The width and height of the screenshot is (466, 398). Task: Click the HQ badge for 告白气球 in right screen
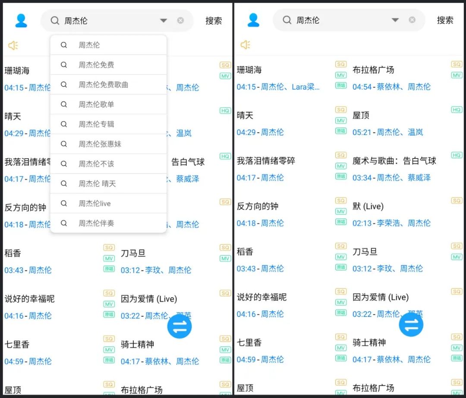(x=457, y=155)
